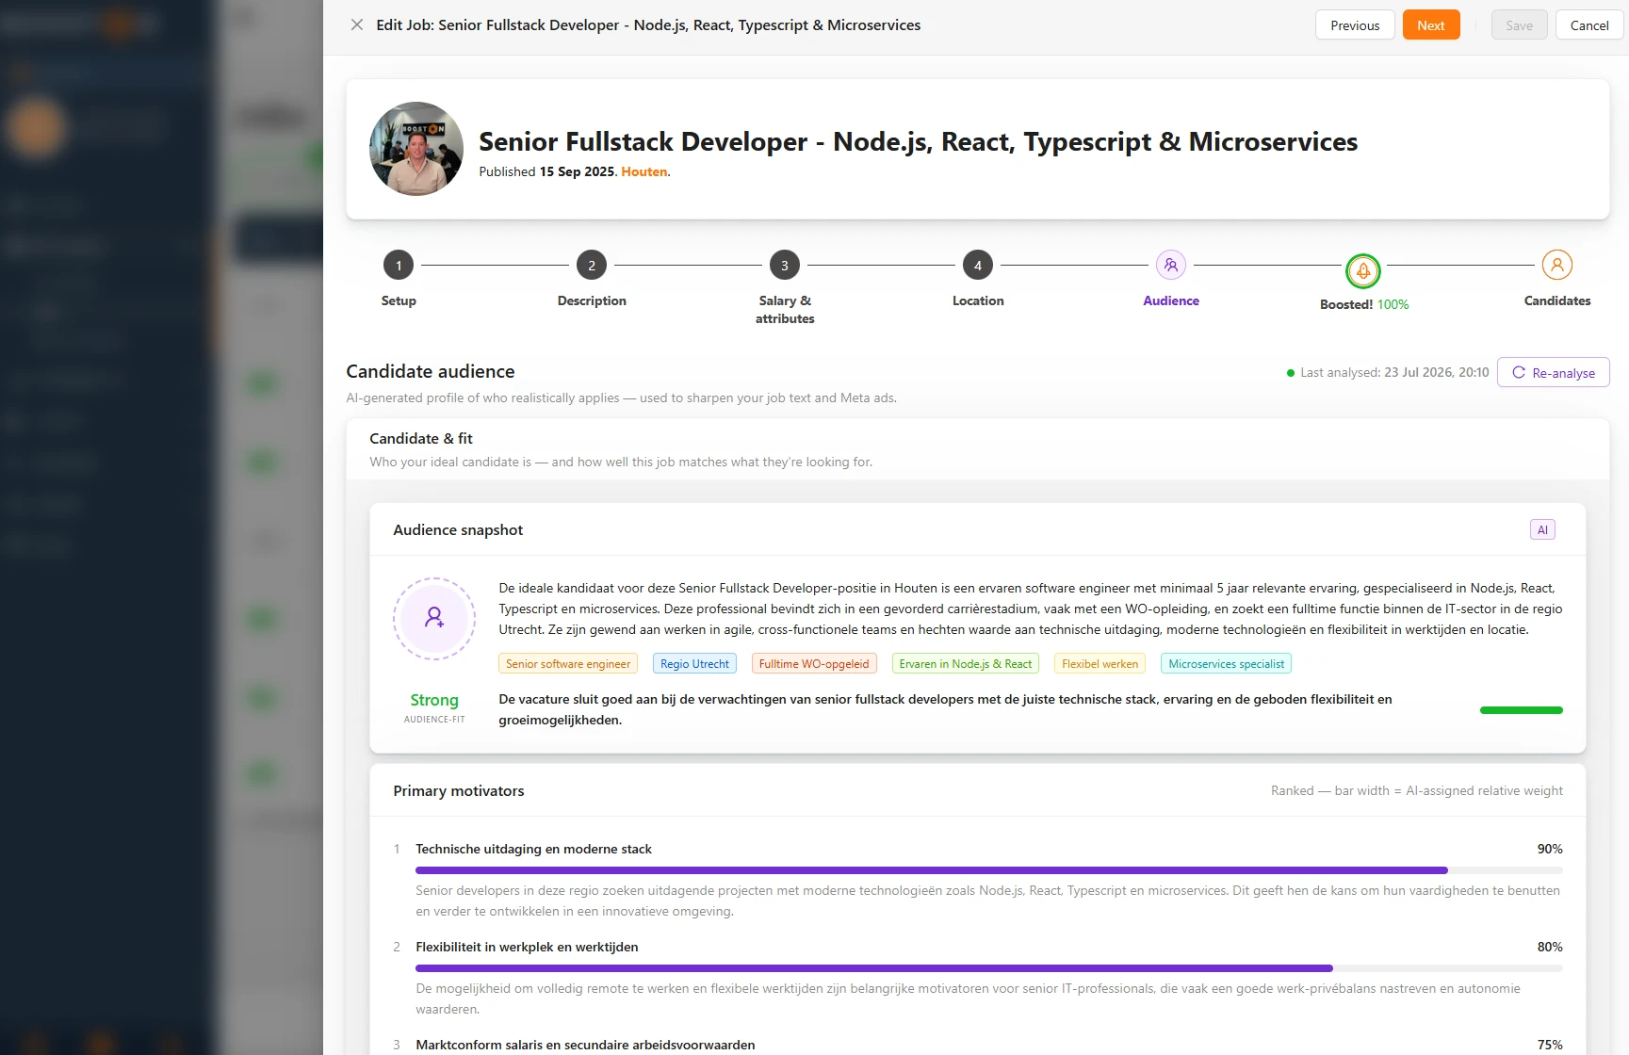Viewport: 1629px width, 1055px height.
Task: Open the recruiter profile photo
Action: click(416, 149)
